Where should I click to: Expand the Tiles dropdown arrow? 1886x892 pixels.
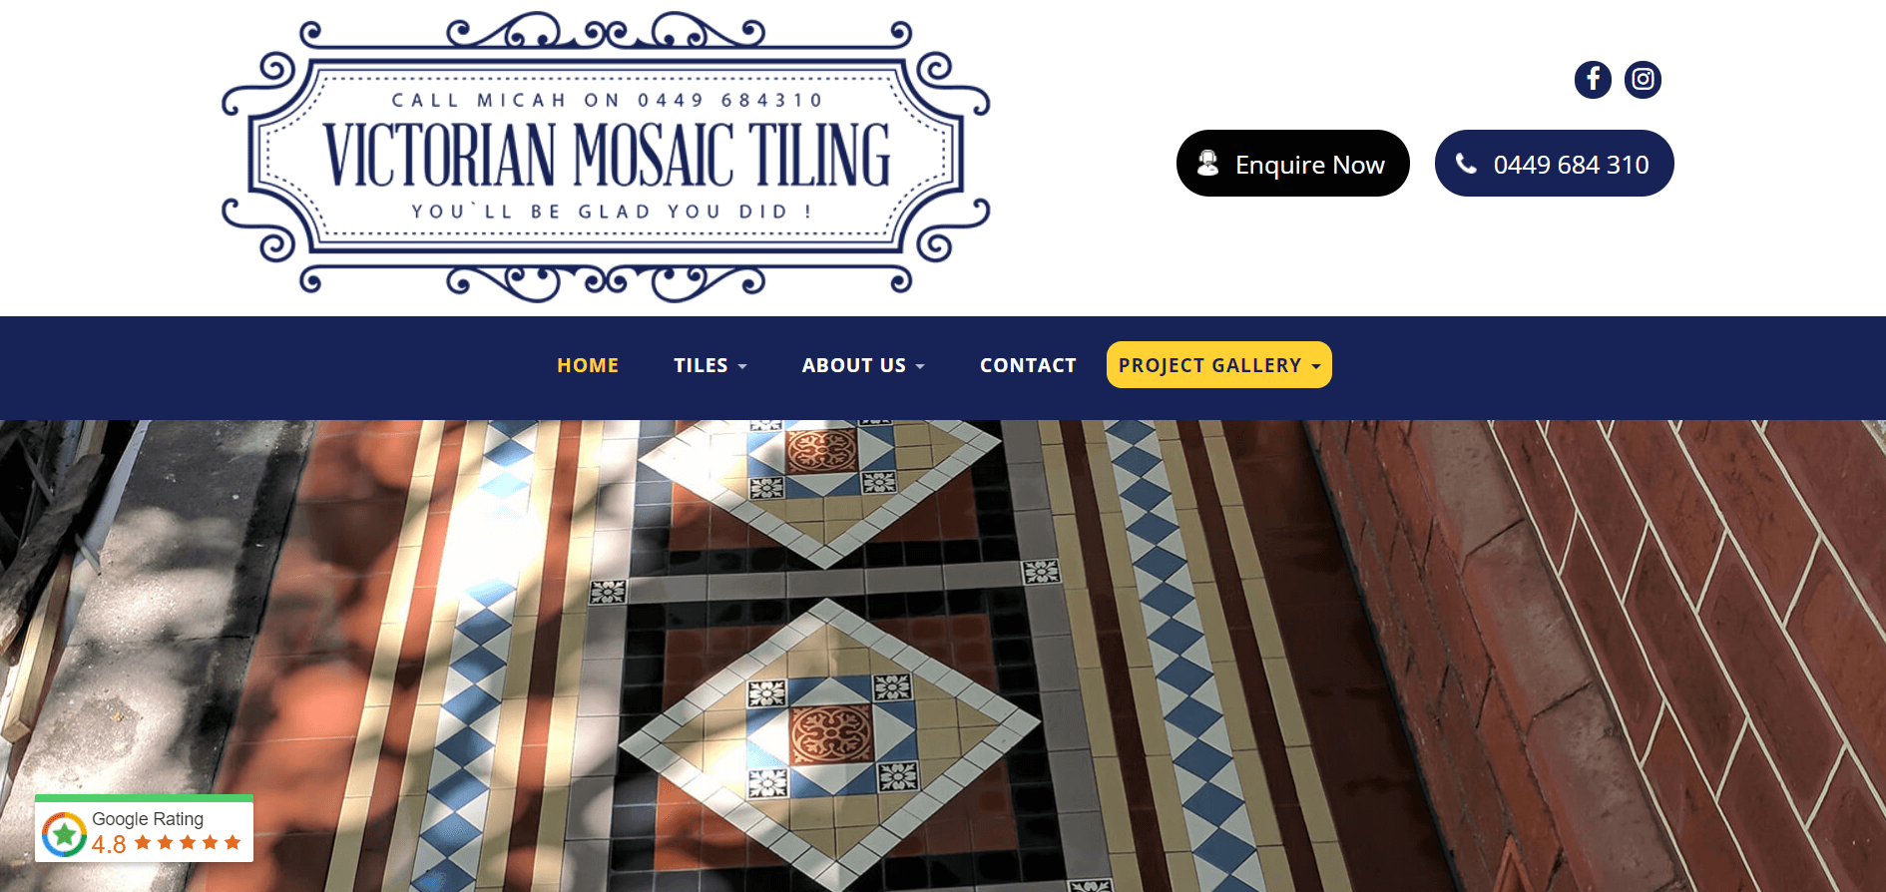pyautogui.click(x=741, y=367)
